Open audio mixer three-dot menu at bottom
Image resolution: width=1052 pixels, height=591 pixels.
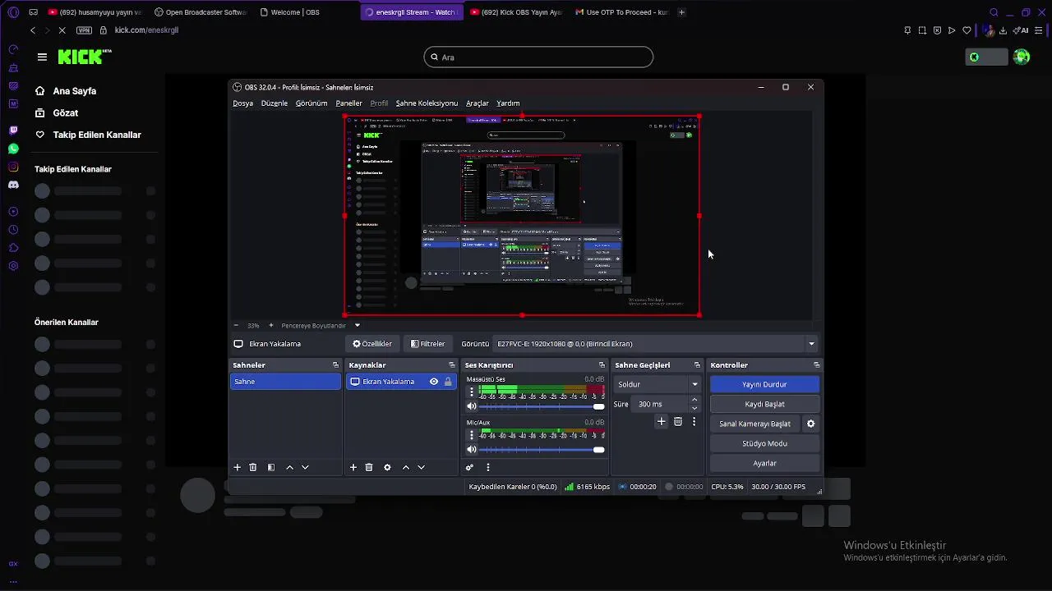click(x=488, y=467)
